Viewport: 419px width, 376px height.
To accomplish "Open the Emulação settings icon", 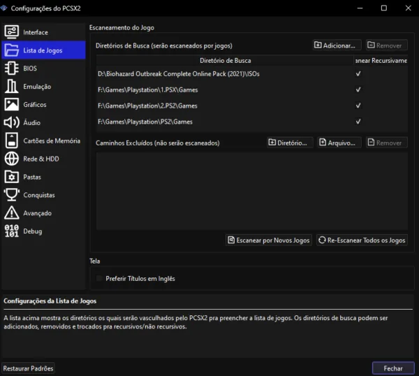I will (11, 86).
